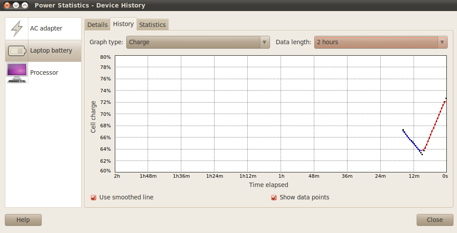Select the Laptop battery icon
This screenshot has height=233, width=457.
point(17,51)
